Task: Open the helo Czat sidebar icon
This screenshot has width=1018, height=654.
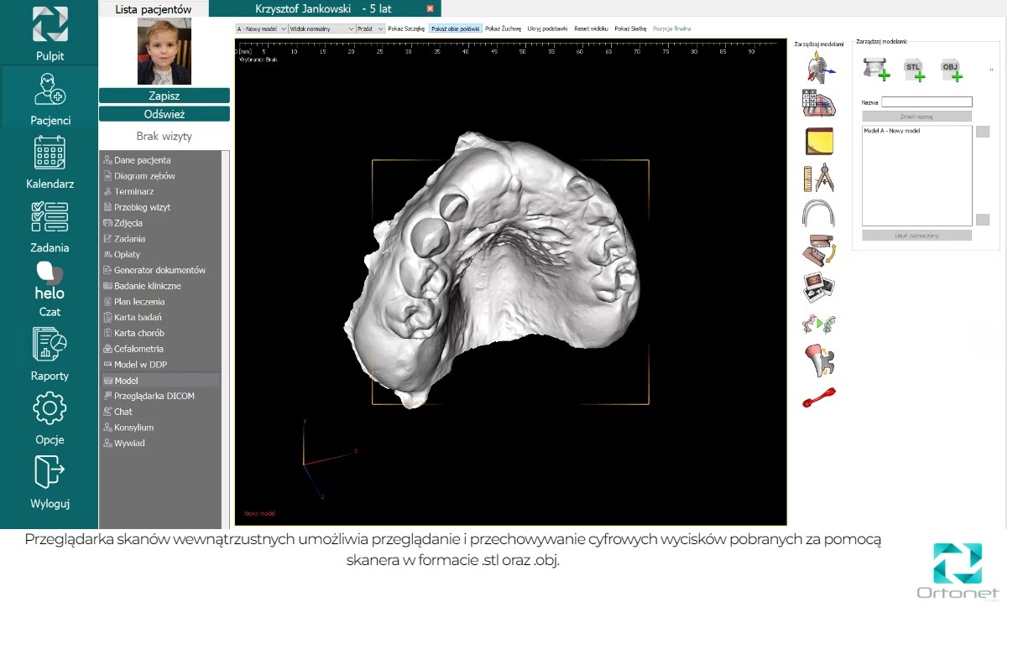Action: [x=50, y=289]
